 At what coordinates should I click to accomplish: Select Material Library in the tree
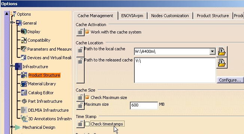[42, 84]
